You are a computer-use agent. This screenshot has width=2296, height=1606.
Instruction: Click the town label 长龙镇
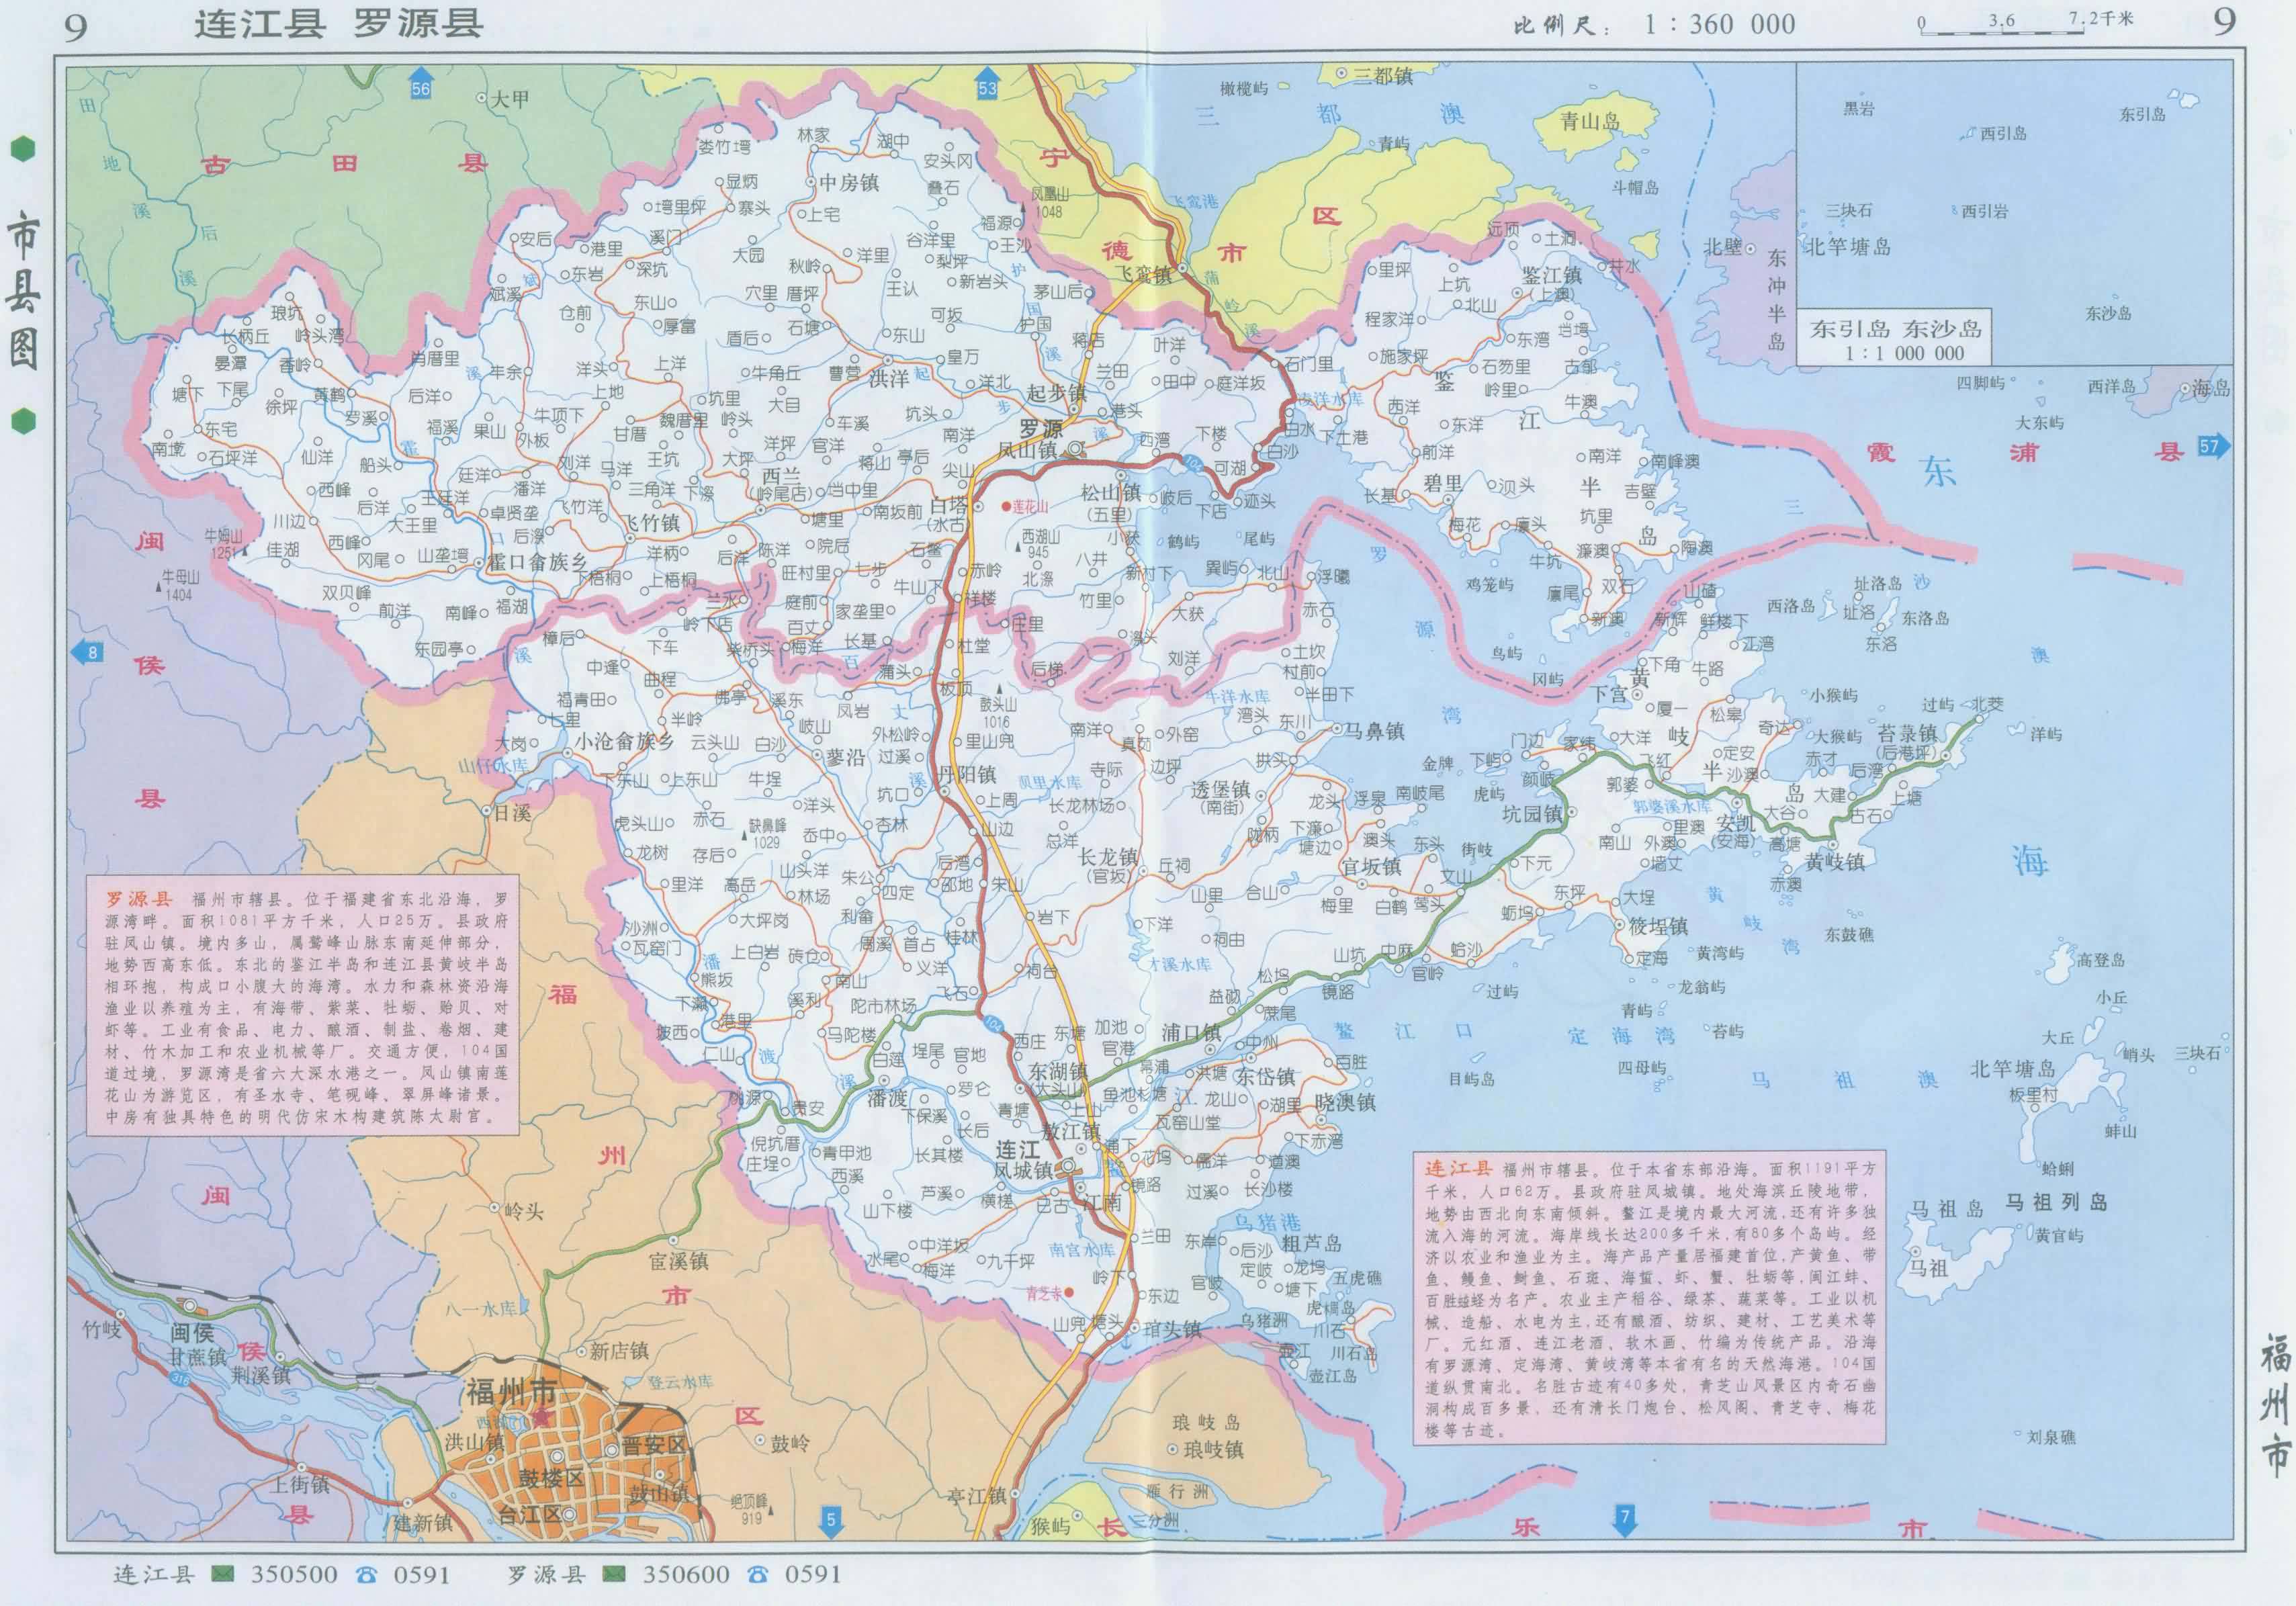pos(1108,857)
